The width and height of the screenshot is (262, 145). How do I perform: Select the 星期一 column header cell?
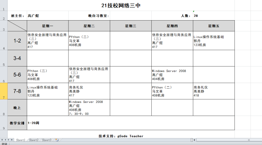pos(47,26)
